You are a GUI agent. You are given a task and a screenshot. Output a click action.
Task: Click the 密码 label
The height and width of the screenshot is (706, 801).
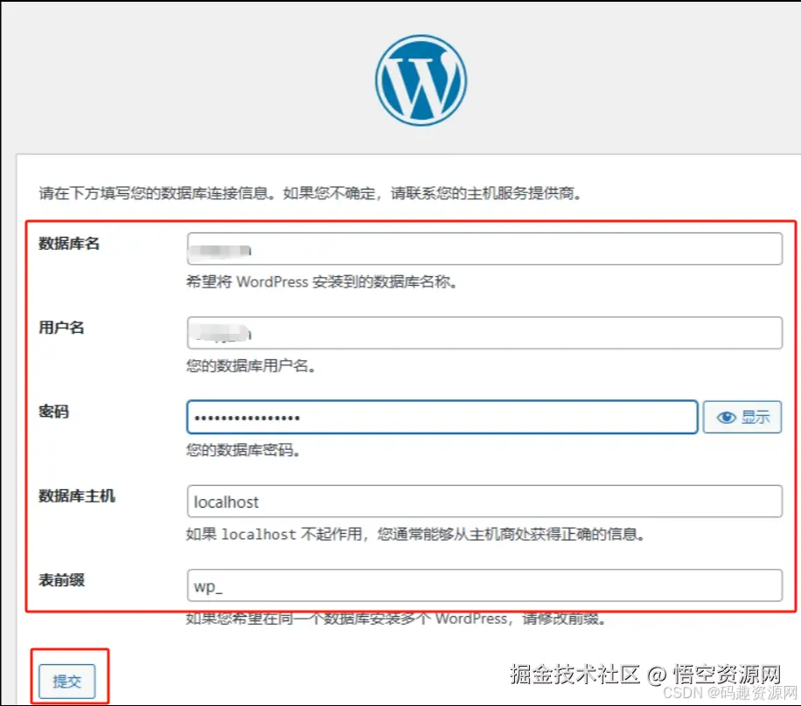click(x=53, y=412)
